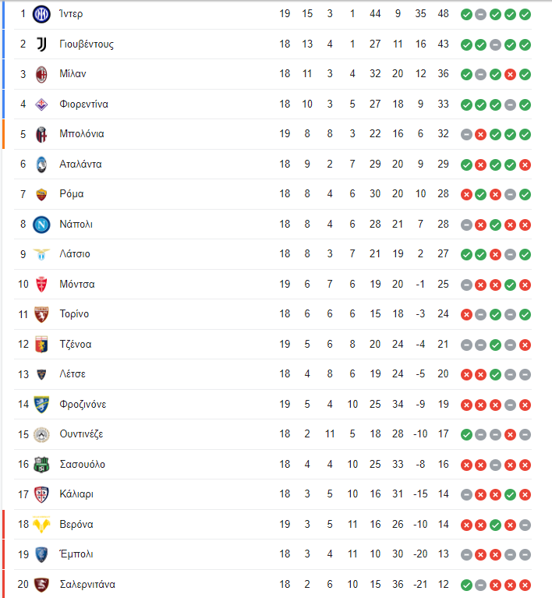Click Inter's gray draw result indicator
Image resolution: width=552 pixels, height=598 pixels.
point(481,15)
